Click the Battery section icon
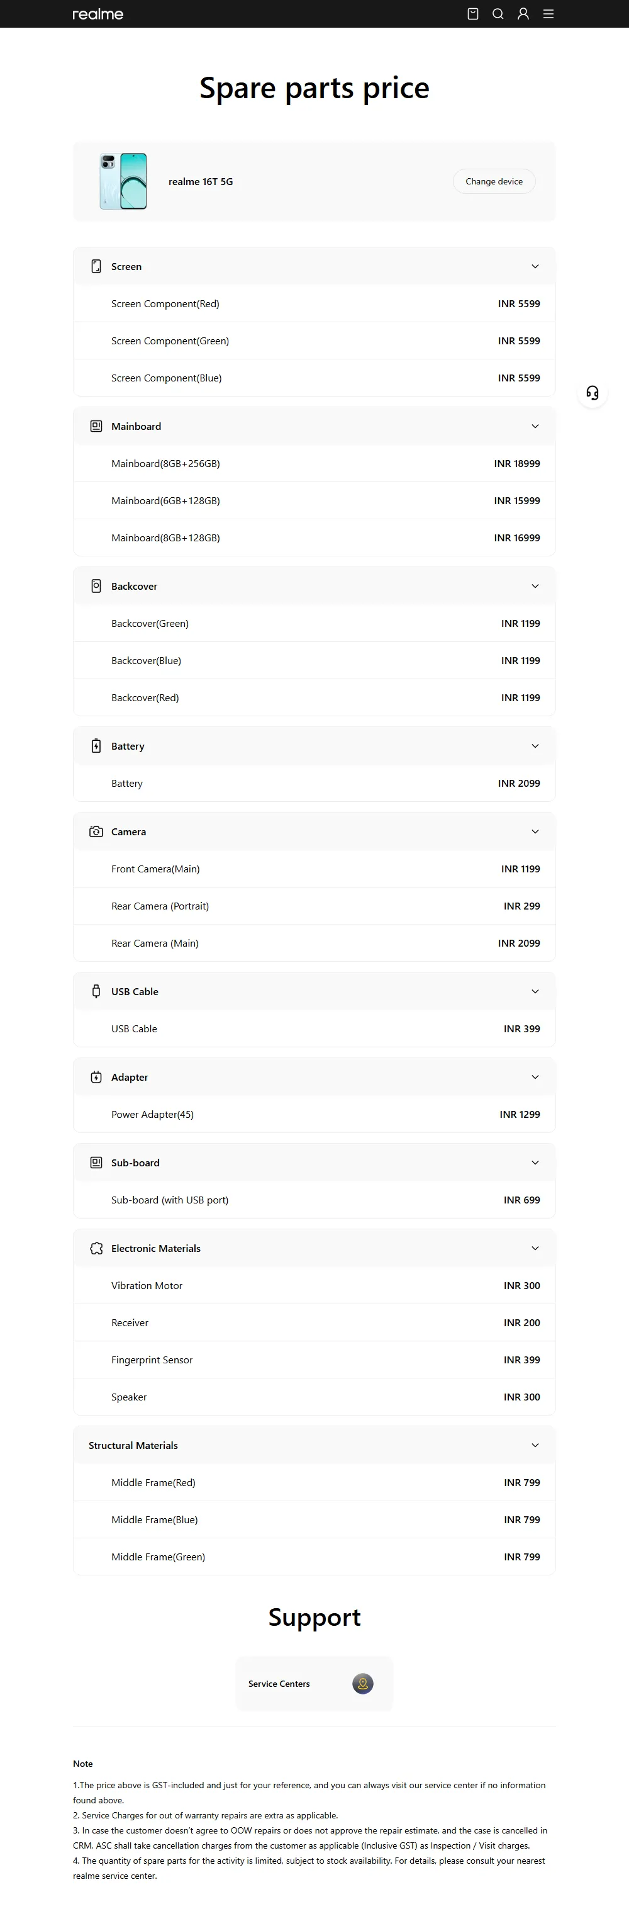The image size is (629, 1921). coord(96,746)
